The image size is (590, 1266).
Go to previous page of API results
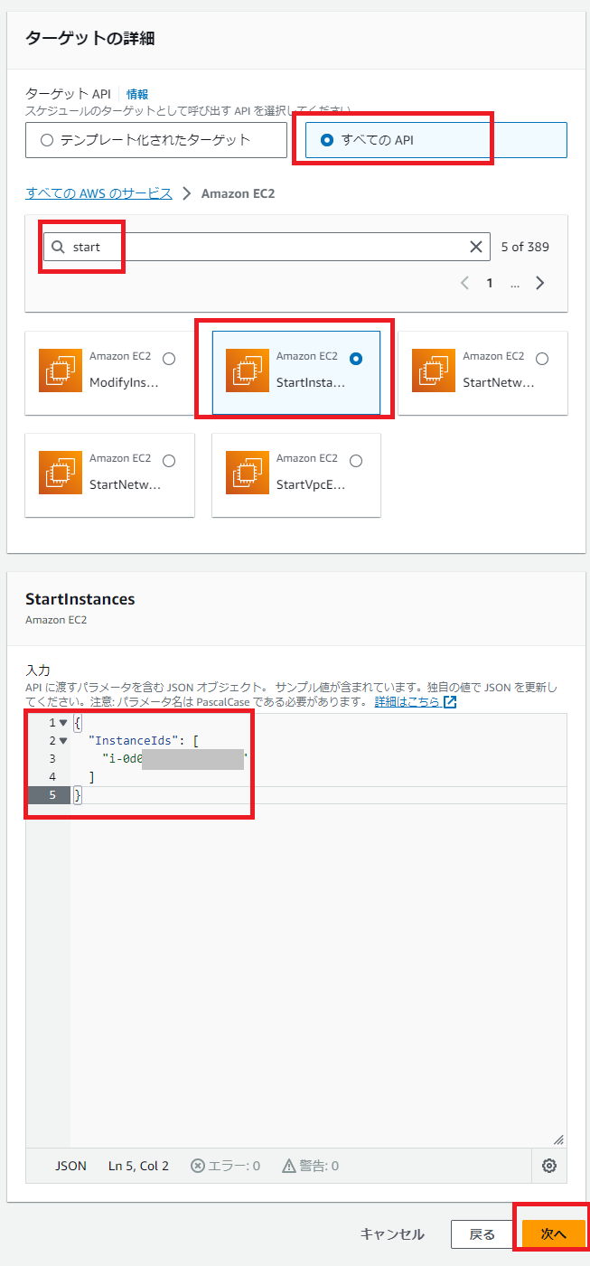coord(464,283)
